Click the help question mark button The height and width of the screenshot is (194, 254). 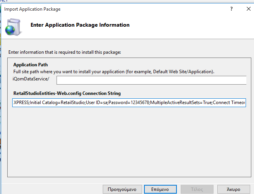pyautogui.click(x=231, y=9)
